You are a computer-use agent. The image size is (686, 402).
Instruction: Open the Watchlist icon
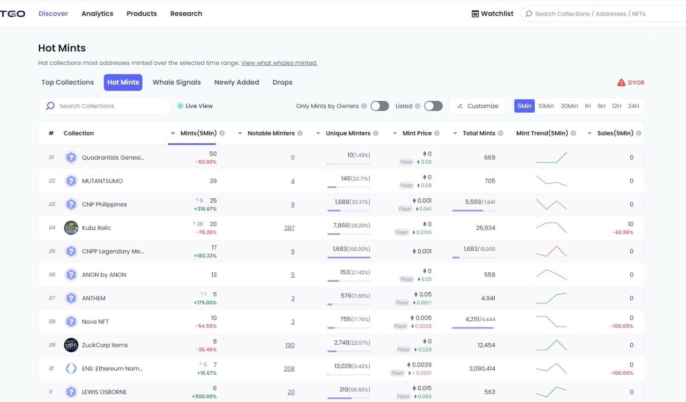[x=475, y=14]
